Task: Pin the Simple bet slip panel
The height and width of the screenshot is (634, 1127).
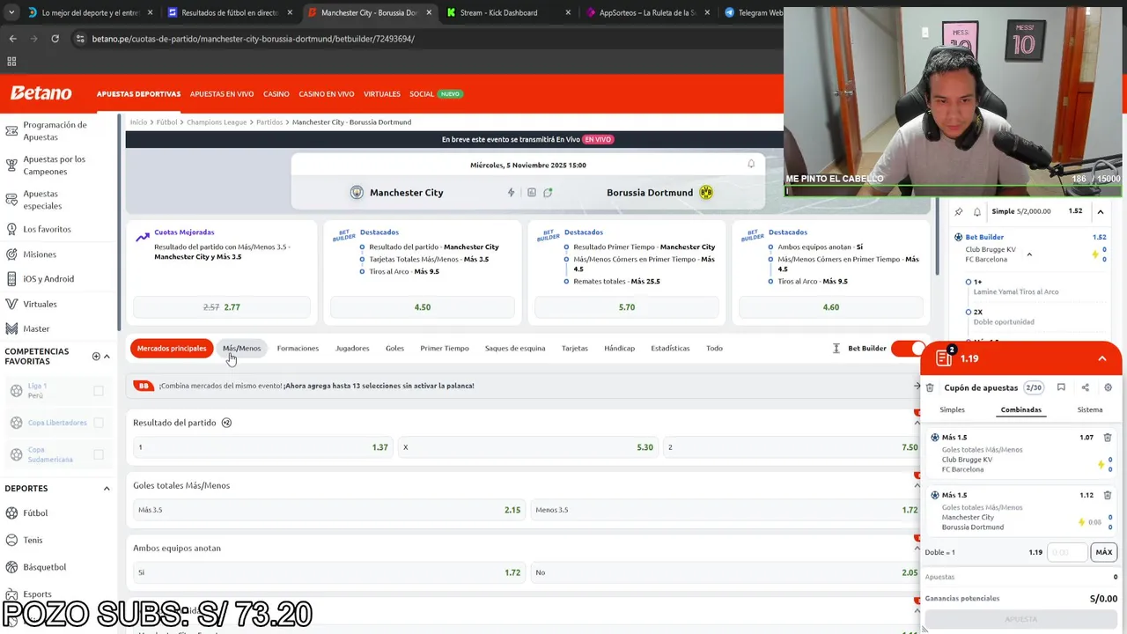Action: click(x=959, y=211)
